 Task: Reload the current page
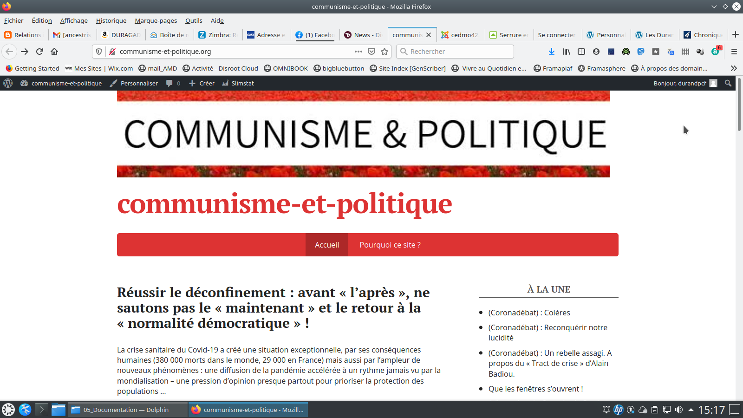click(39, 52)
